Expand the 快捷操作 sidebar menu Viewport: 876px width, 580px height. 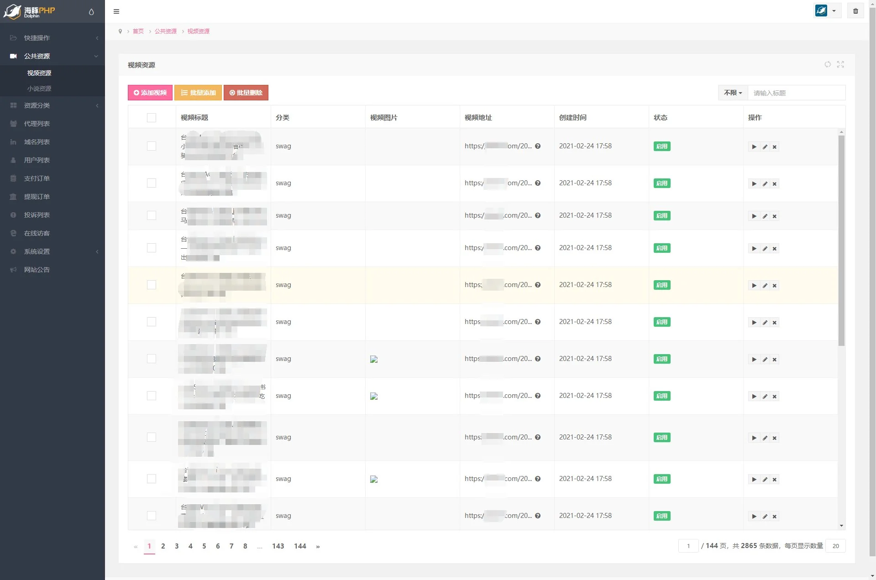point(52,38)
